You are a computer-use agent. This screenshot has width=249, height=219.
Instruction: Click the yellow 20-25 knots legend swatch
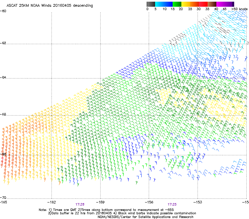coord(186,4)
